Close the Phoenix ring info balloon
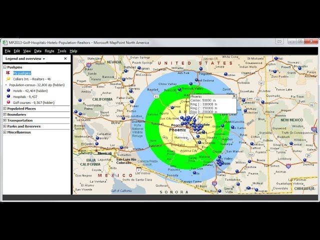 pyautogui.click(x=234, y=96)
